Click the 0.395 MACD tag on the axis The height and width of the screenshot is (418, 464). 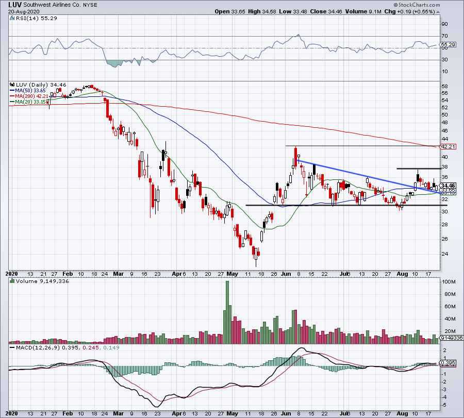(448, 363)
